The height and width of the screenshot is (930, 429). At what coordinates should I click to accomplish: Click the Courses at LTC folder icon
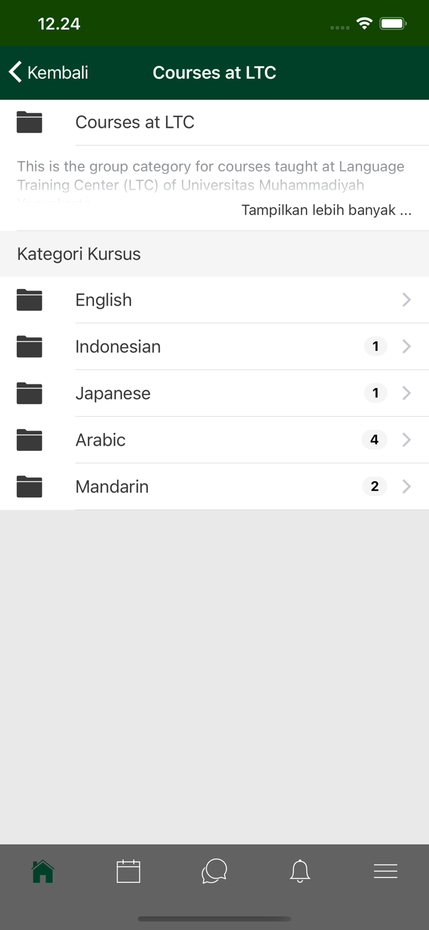coord(29,122)
